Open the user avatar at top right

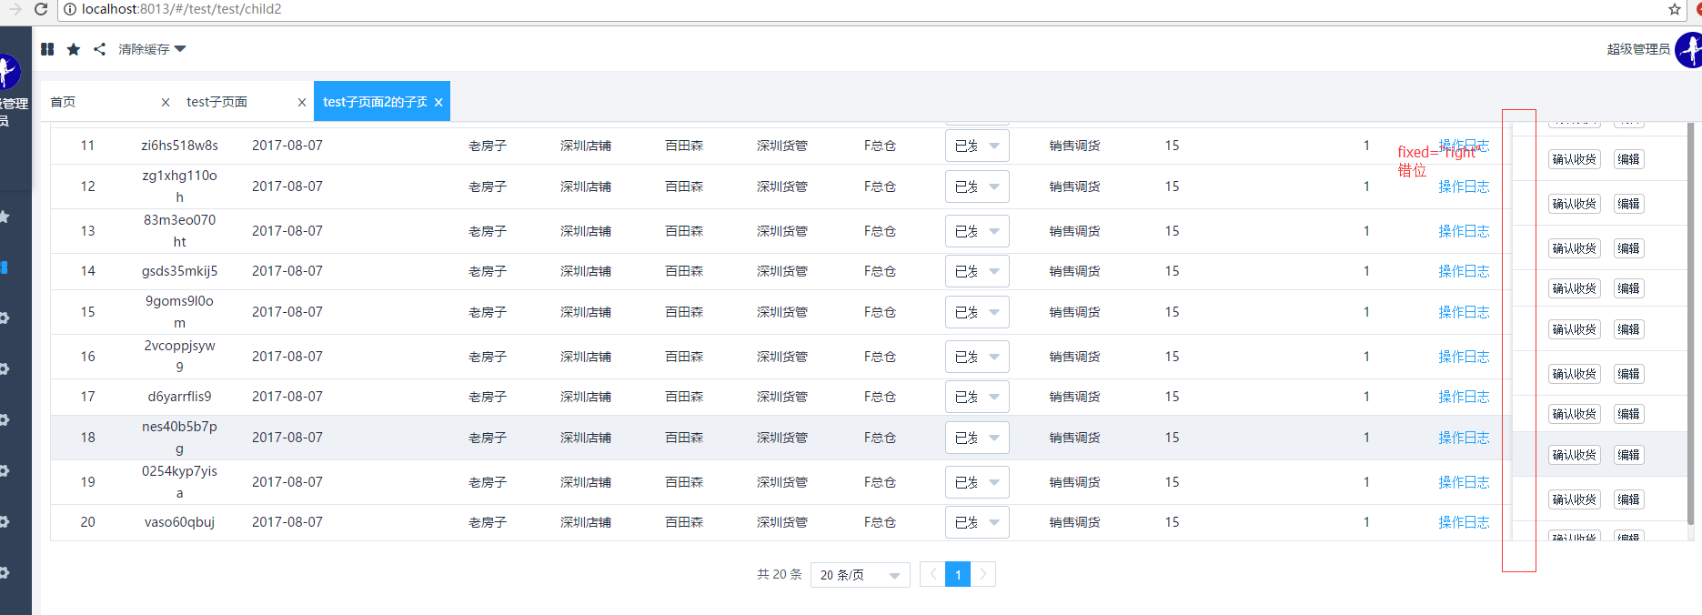click(x=1690, y=50)
